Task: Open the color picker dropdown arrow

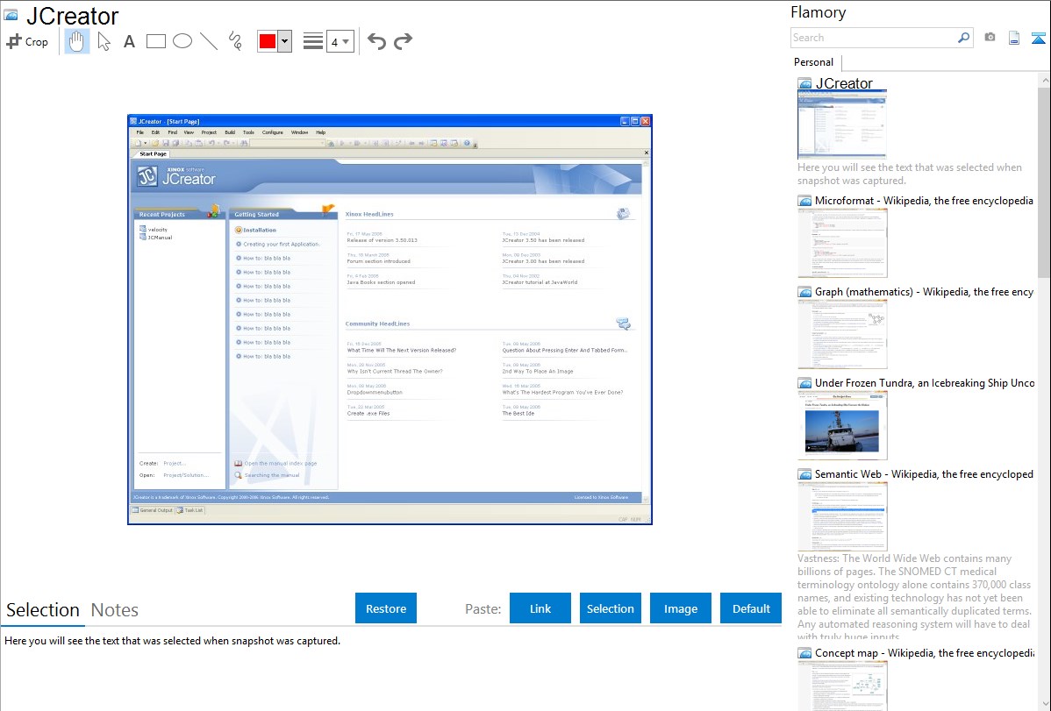Action: [x=284, y=41]
